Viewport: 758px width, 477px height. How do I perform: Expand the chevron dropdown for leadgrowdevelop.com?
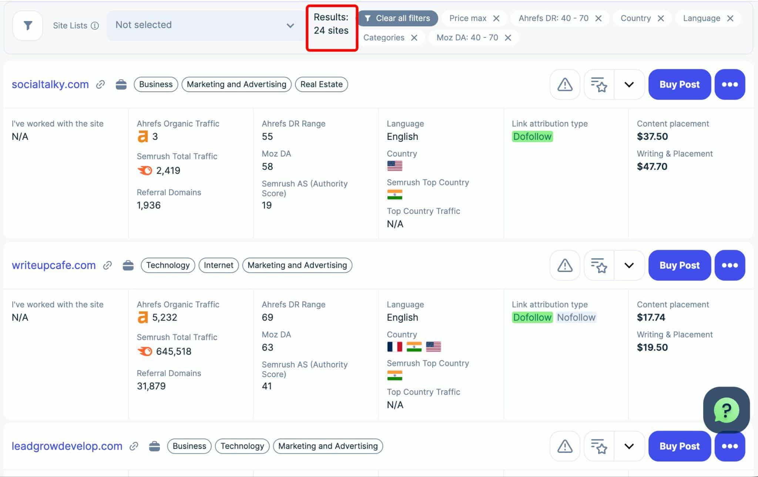[629, 446]
